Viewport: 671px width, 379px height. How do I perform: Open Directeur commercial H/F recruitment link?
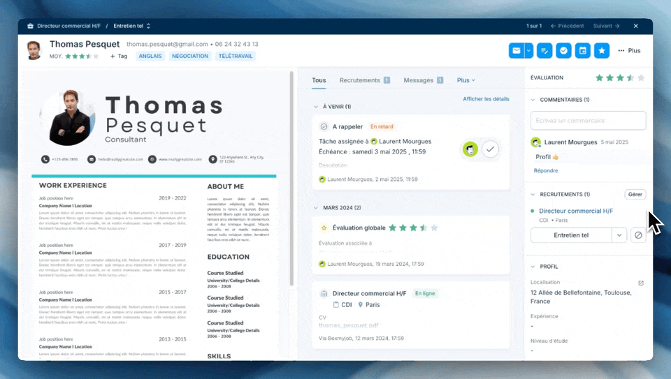[575, 211]
